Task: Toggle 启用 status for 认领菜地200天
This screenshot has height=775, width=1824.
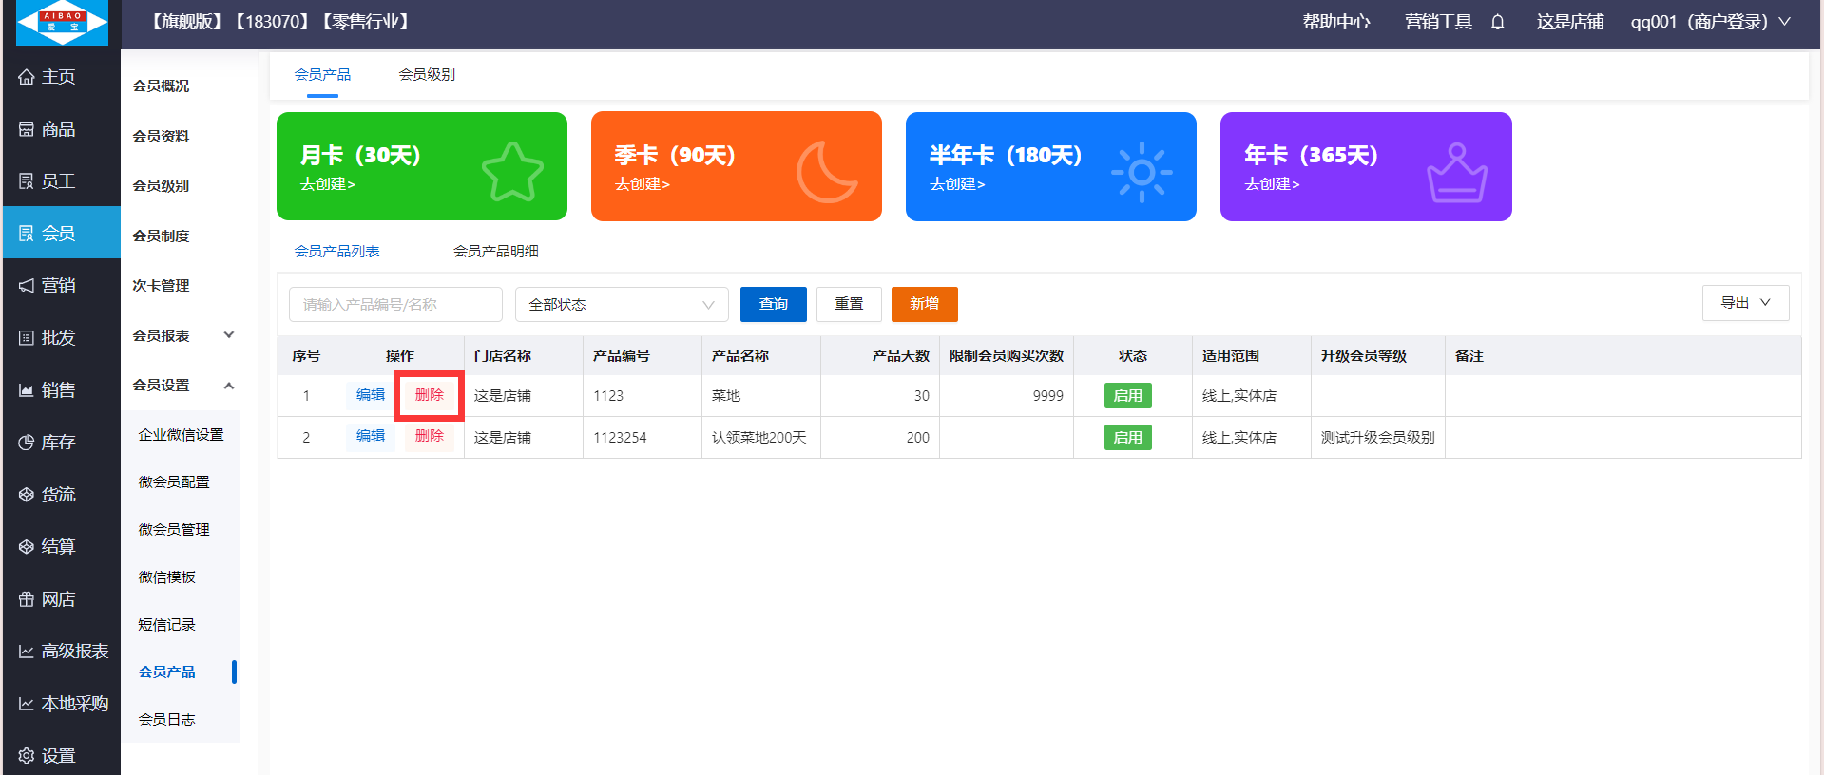Action: pos(1127,438)
